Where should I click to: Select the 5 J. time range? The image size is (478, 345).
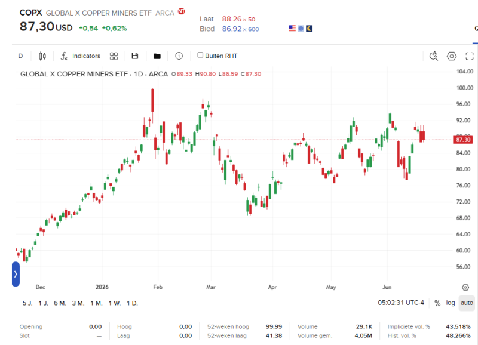(27, 303)
